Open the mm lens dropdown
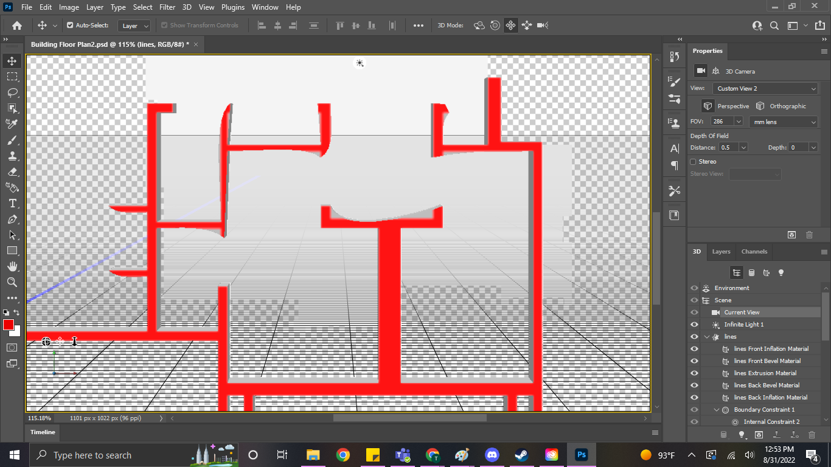The height and width of the screenshot is (467, 831). click(x=783, y=122)
